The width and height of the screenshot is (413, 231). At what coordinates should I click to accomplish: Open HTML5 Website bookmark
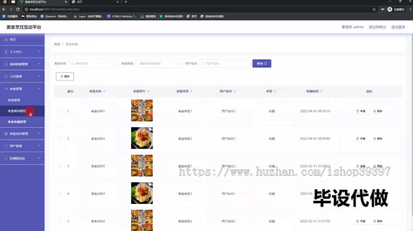[122, 17]
